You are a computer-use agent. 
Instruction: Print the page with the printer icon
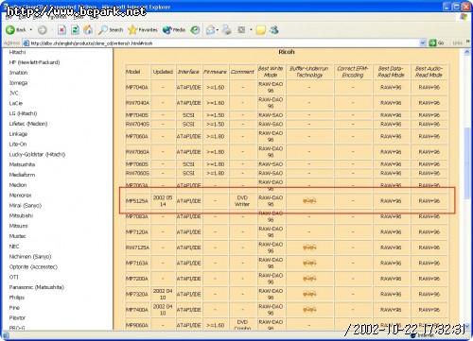(x=226, y=30)
